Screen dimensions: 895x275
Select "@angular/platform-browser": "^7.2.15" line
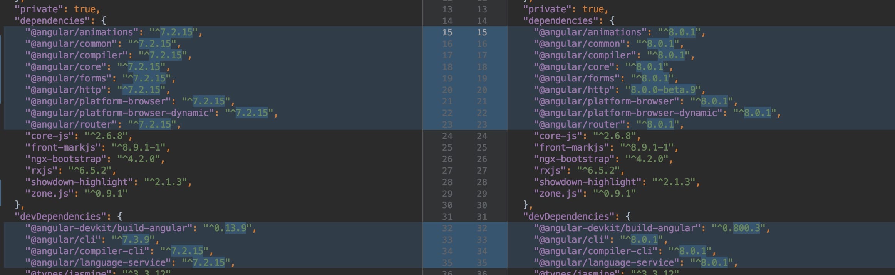click(130, 101)
